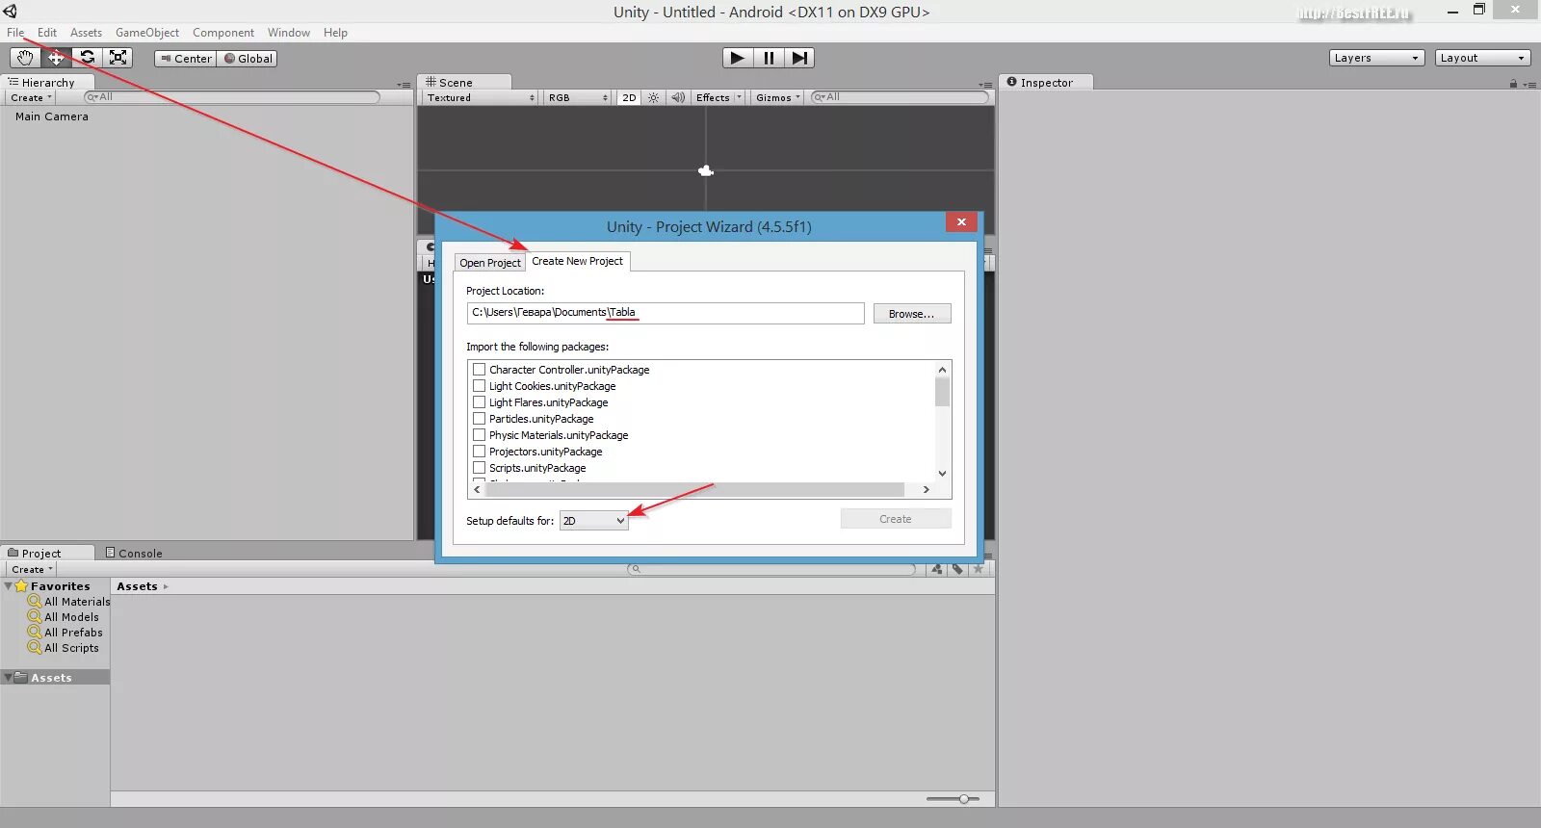Open the Effects dropdown arrow

(740, 97)
